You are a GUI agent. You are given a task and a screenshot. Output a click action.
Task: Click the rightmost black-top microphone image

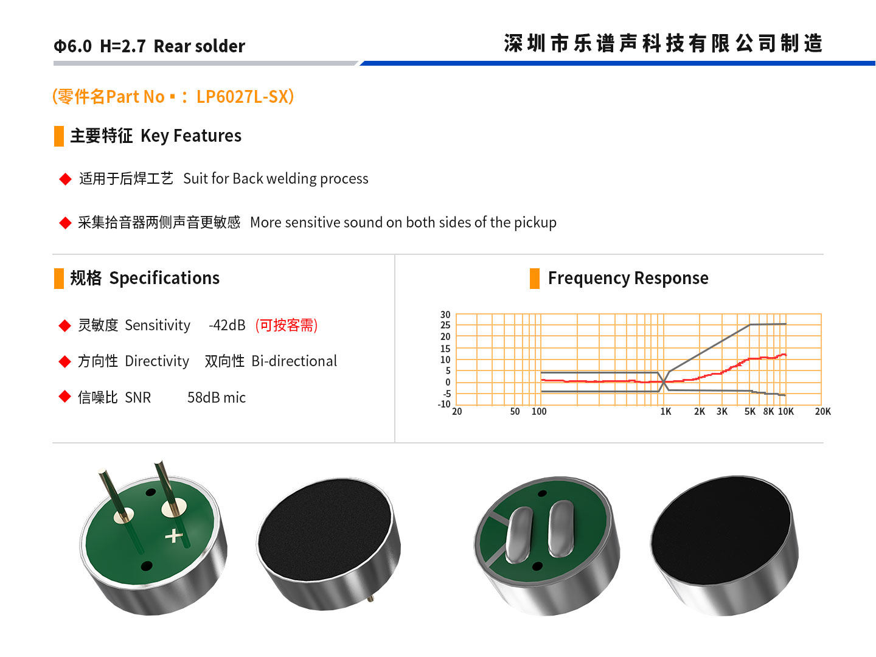click(x=724, y=546)
